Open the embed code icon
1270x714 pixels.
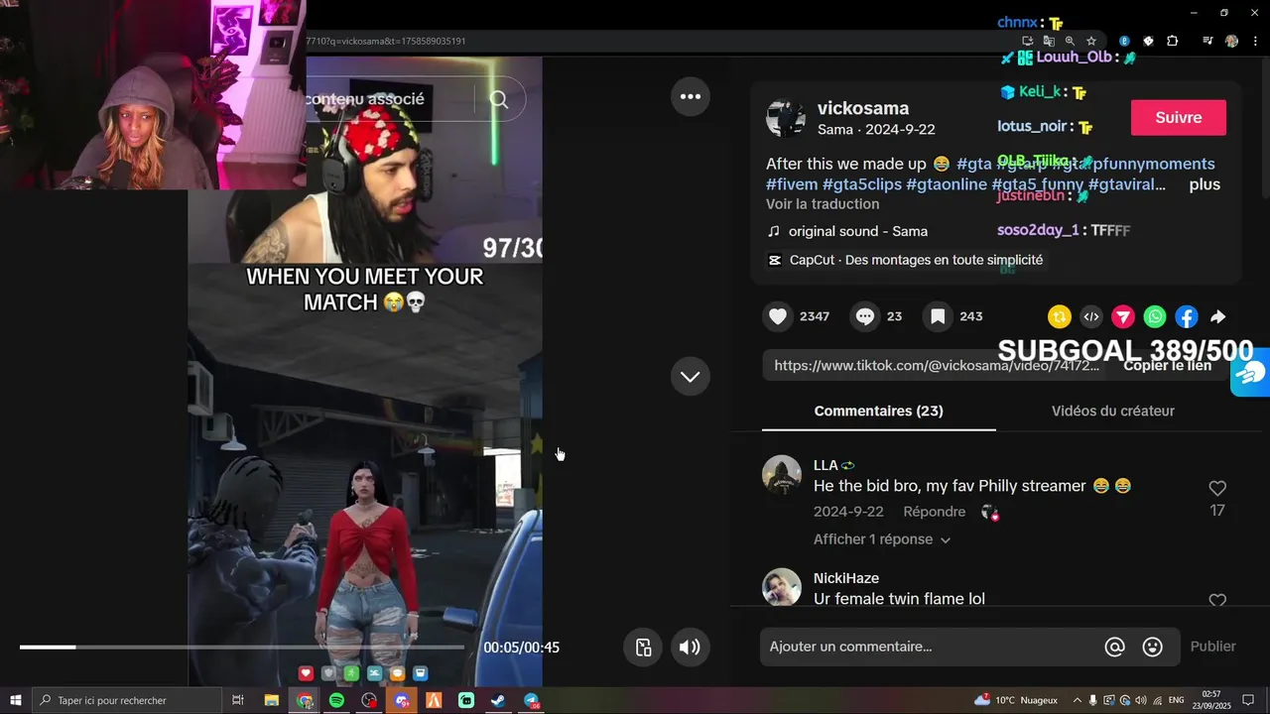tap(1091, 316)
